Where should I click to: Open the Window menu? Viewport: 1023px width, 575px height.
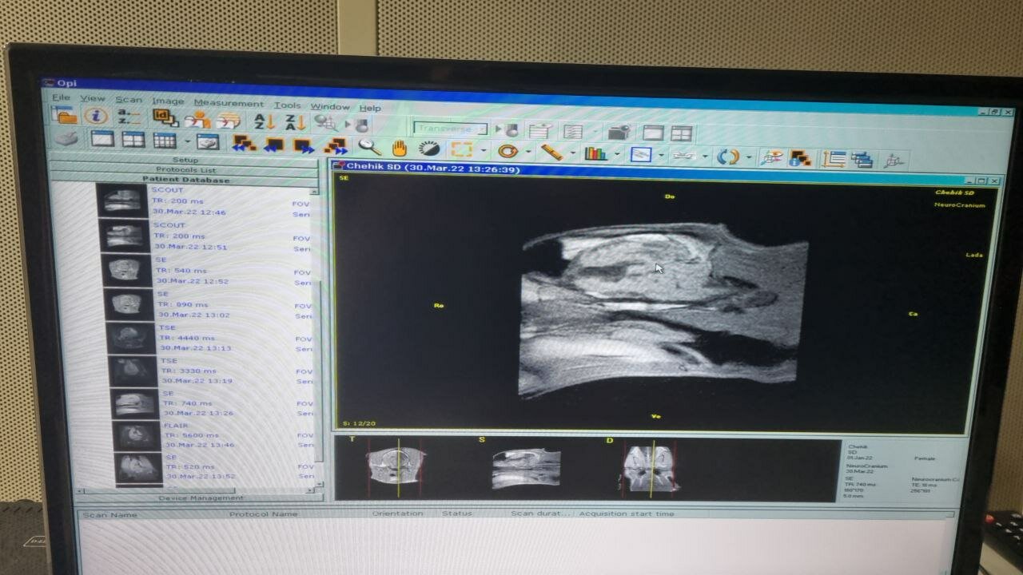pos(330,106)
